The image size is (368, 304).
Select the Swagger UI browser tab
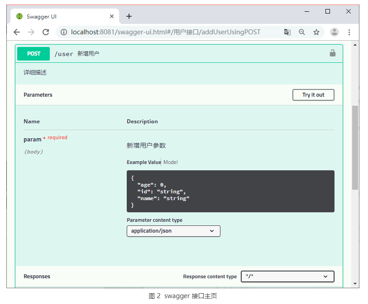(x=65, y=16)
